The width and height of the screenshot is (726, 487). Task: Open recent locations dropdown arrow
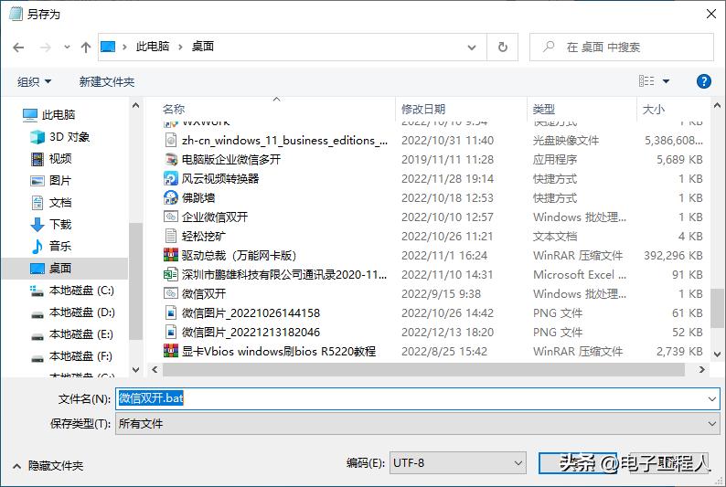(x=67, y=47)
